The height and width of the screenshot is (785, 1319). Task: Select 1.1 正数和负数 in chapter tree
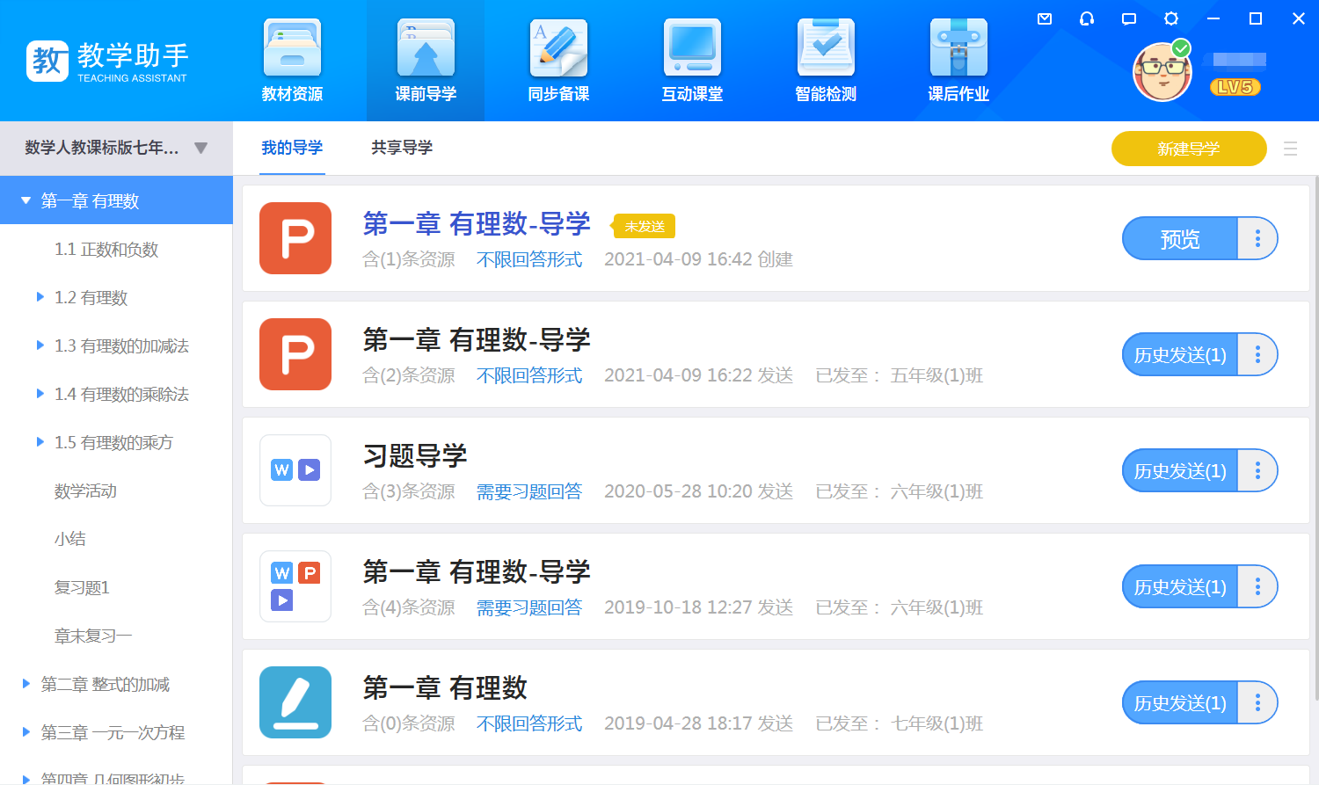(x=106, y=250)
